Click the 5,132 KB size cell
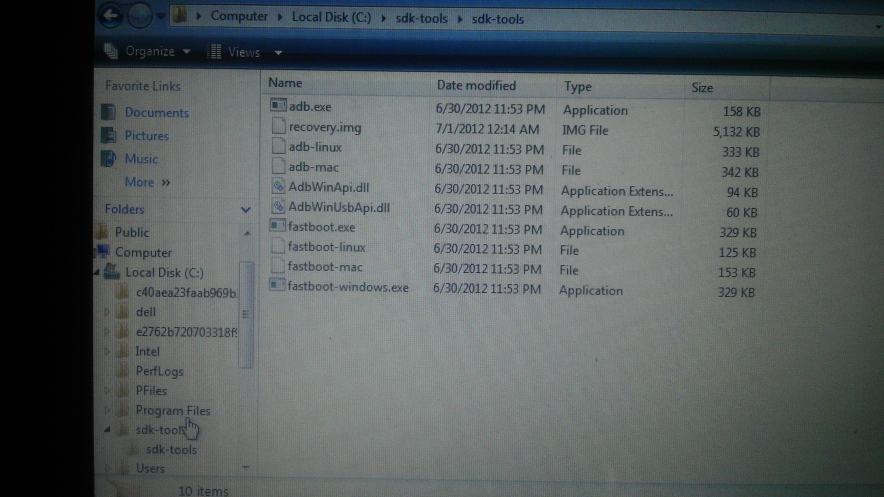This screenshot has height=497, width=884. pyautogui.click(x=737, y=132)
